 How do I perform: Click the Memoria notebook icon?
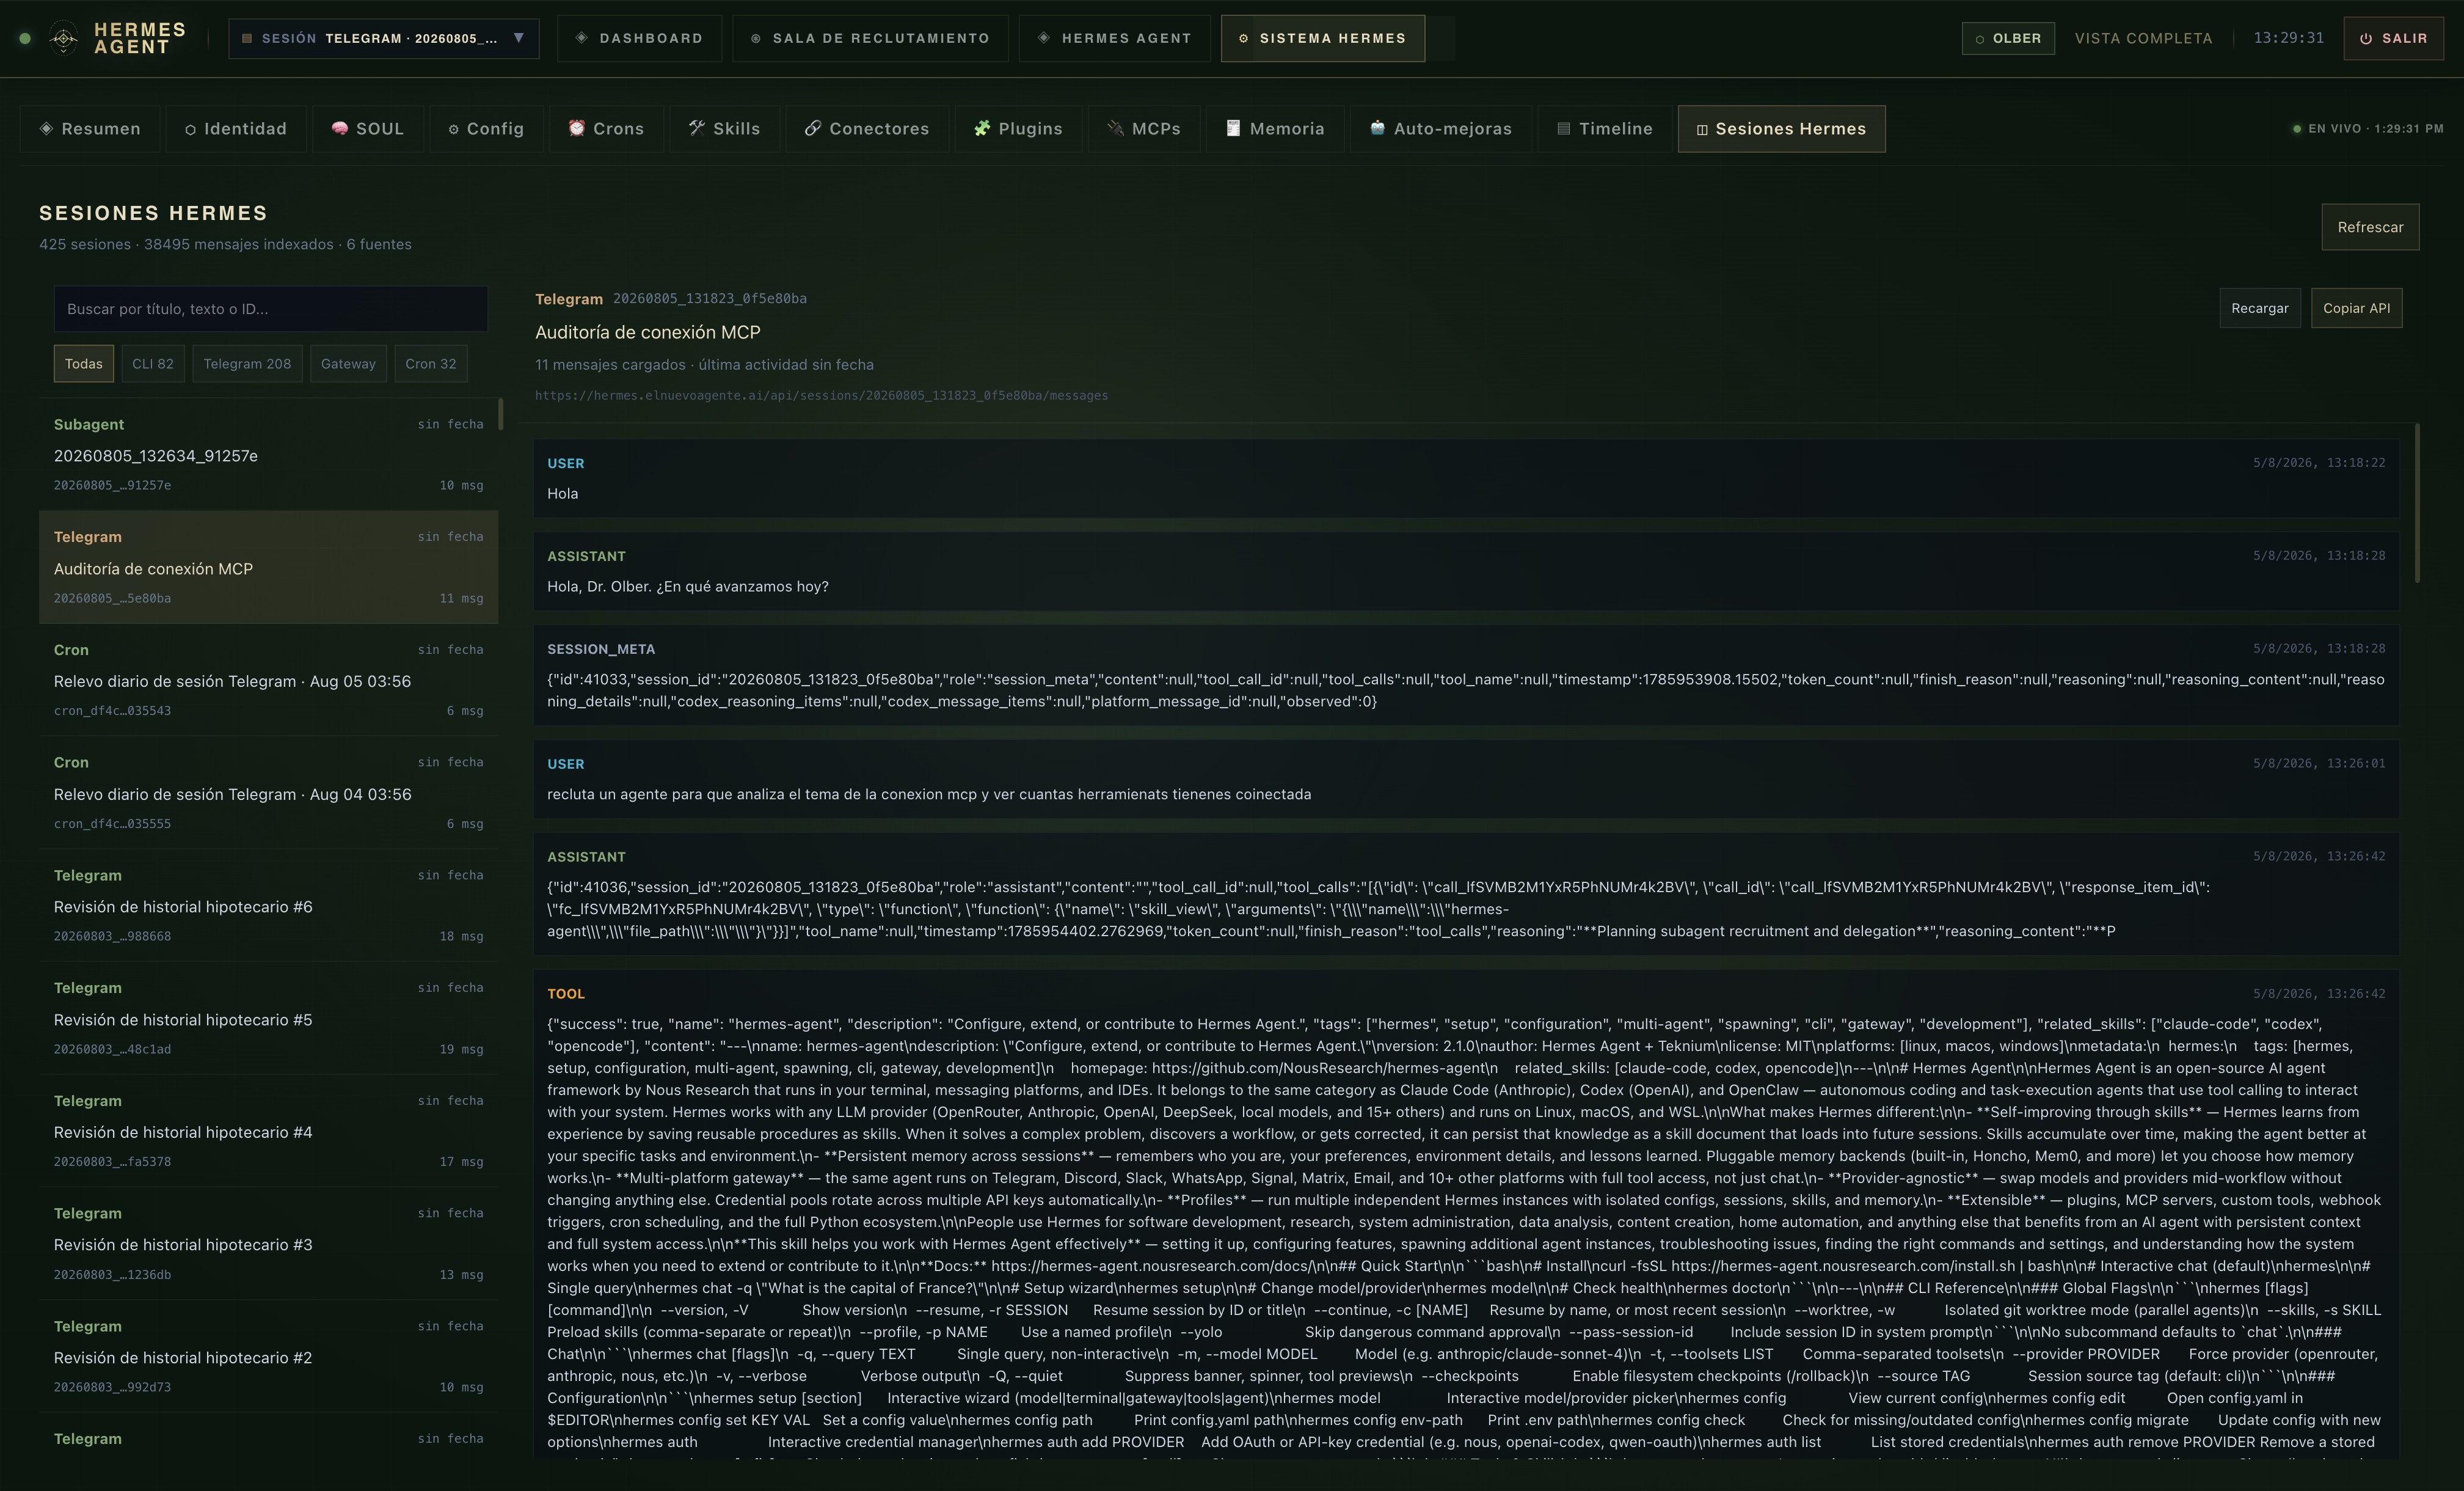tap(1233, 128)
